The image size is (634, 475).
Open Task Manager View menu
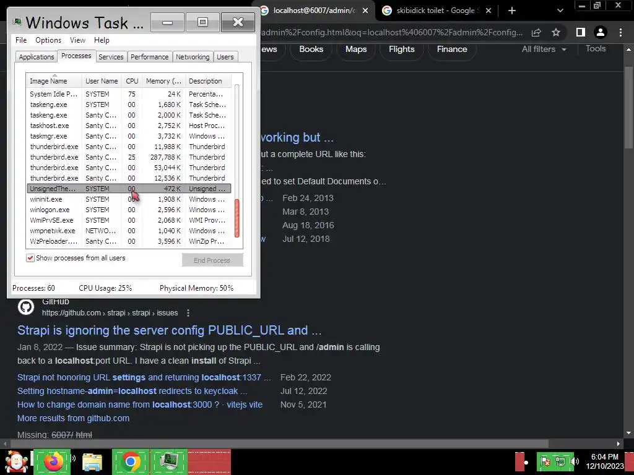77,40
